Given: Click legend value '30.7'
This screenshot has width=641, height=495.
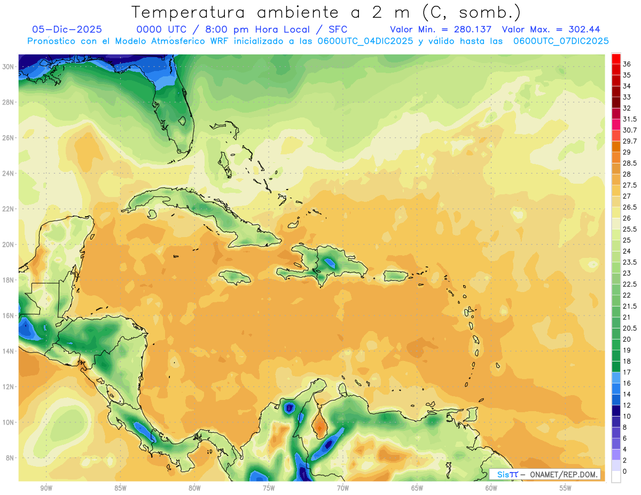Looking at the screenshot, I should point(629,130).
